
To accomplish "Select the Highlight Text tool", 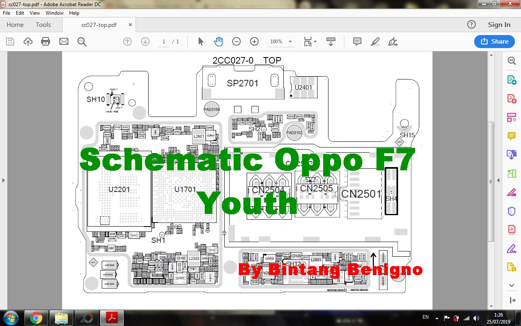I will point(375,41).
